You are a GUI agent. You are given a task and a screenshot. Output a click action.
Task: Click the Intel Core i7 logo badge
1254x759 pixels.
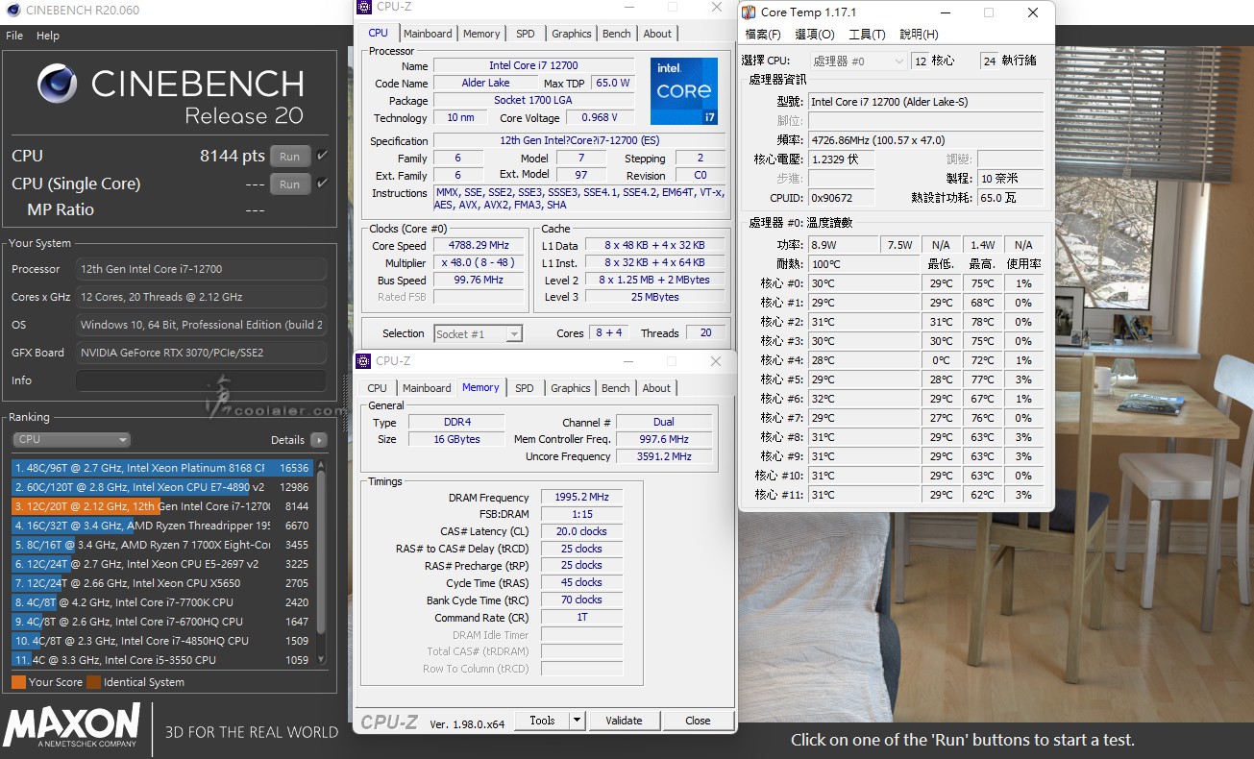tap(684, 91)
